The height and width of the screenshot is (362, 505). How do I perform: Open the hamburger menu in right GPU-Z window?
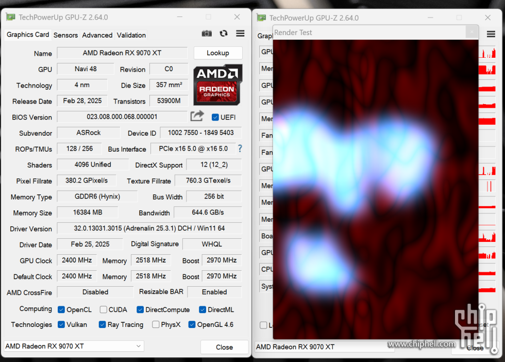coord(491,34)
